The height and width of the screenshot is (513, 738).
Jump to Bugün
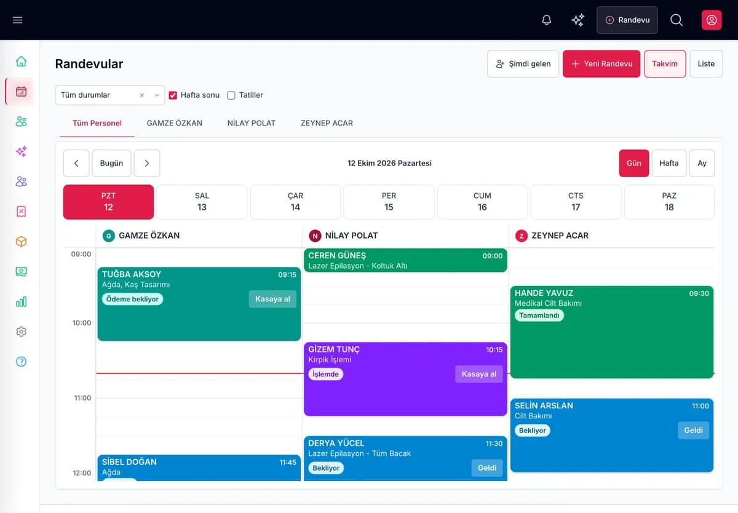pyautogui.click(x=112, y=164)
